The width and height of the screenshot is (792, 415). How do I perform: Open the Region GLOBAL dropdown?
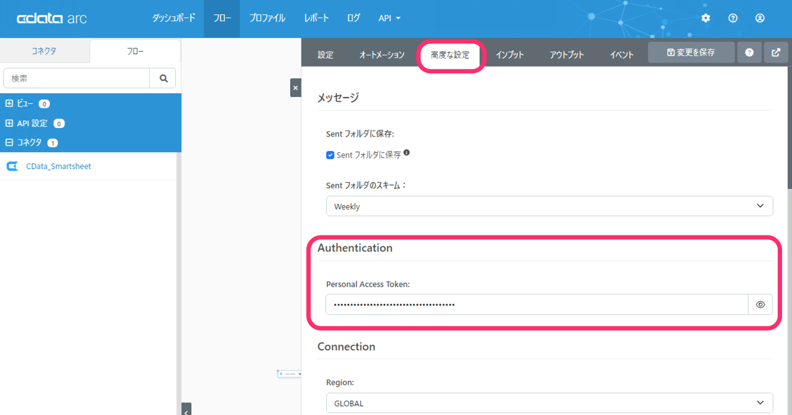pyautogui.click(x=549, y=403)
